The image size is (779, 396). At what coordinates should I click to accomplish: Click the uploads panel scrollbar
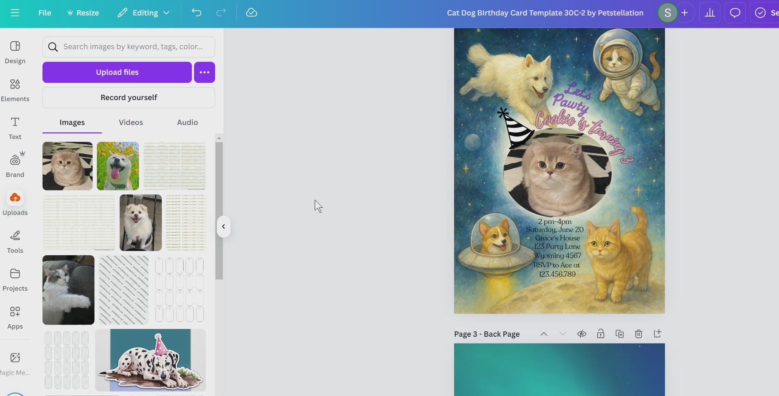tap(219, 210)
